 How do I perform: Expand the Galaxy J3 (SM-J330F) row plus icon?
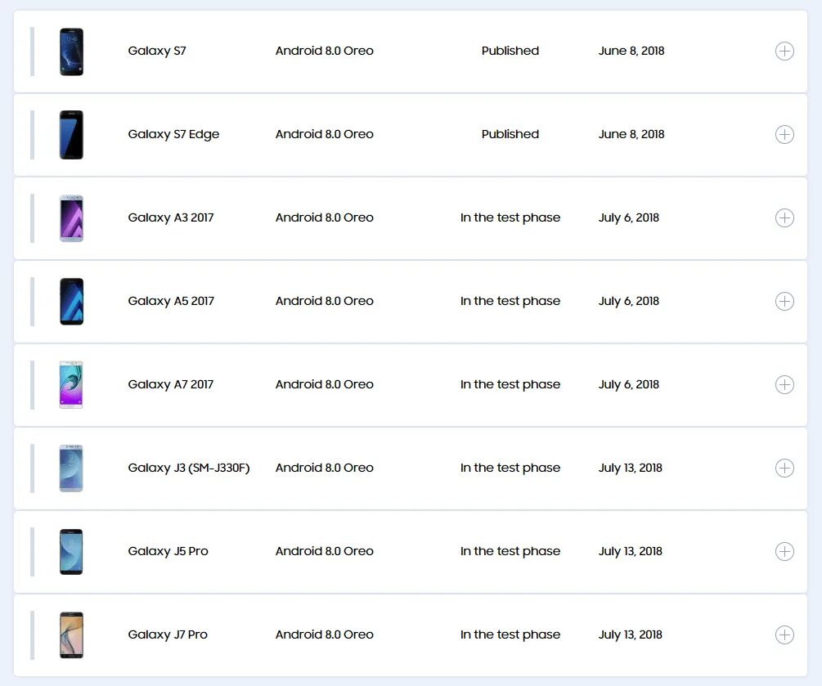tap(784, 468)
